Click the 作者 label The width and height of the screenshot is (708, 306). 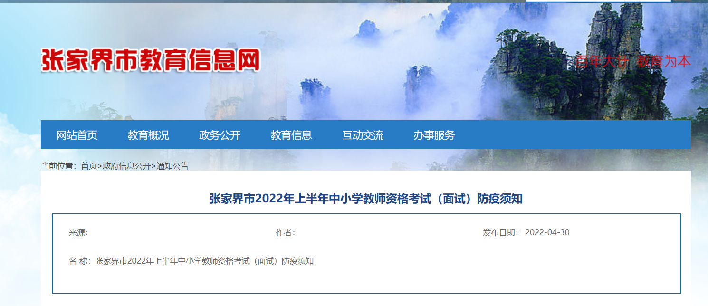click(x=286, y=232)
